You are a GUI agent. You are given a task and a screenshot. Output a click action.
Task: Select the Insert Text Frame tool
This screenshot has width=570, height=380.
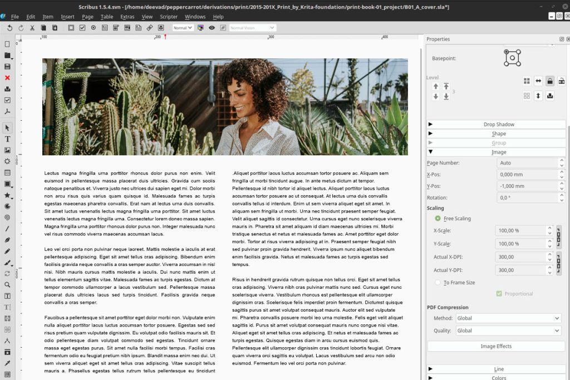[x=7, y=139]
